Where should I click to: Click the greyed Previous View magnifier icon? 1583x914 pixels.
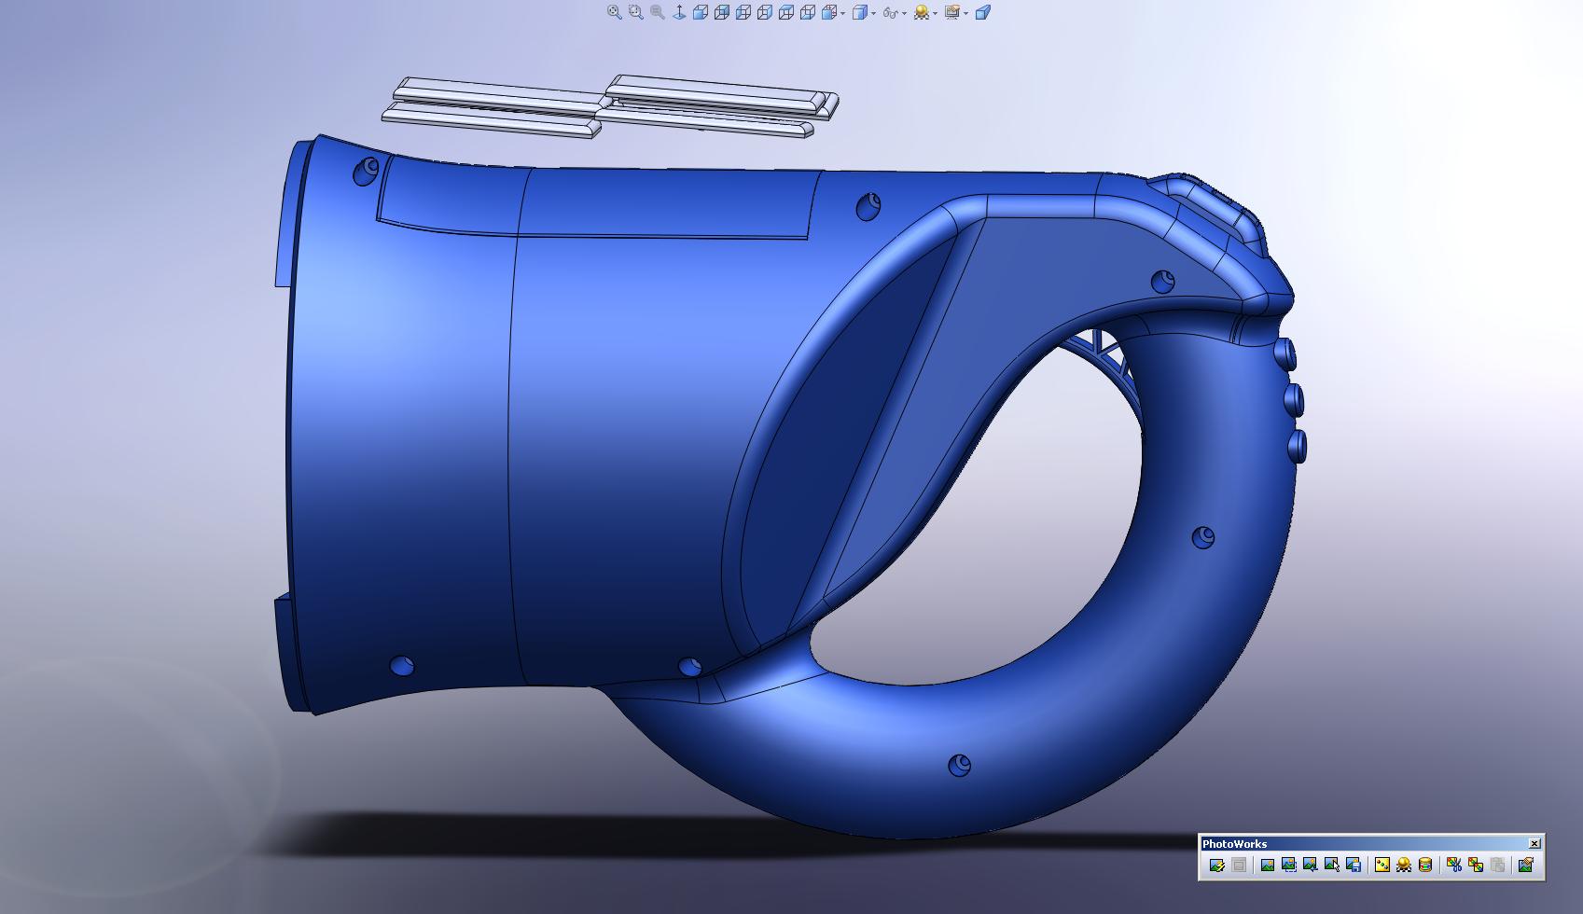[x=658, y=12]
